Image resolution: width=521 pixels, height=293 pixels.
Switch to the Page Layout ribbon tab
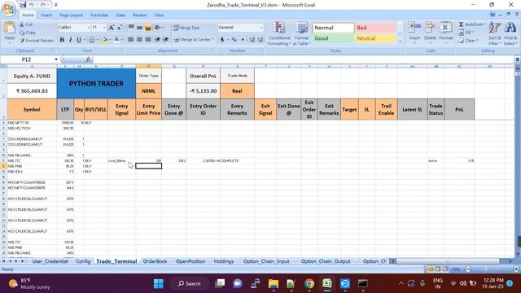[x=71, y=15]
